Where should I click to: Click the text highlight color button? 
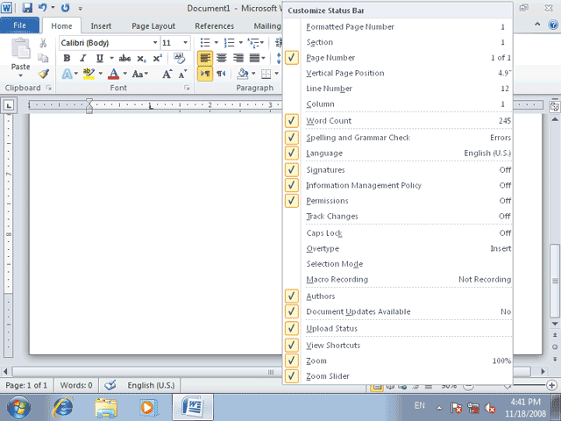click(x=89, y=74)
